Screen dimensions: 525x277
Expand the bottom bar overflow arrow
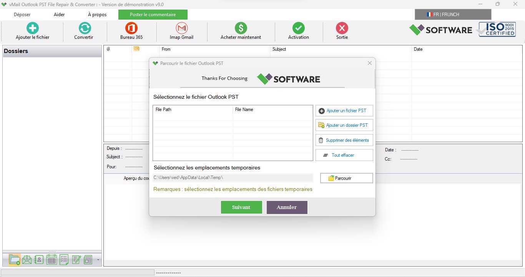(98, 260)
